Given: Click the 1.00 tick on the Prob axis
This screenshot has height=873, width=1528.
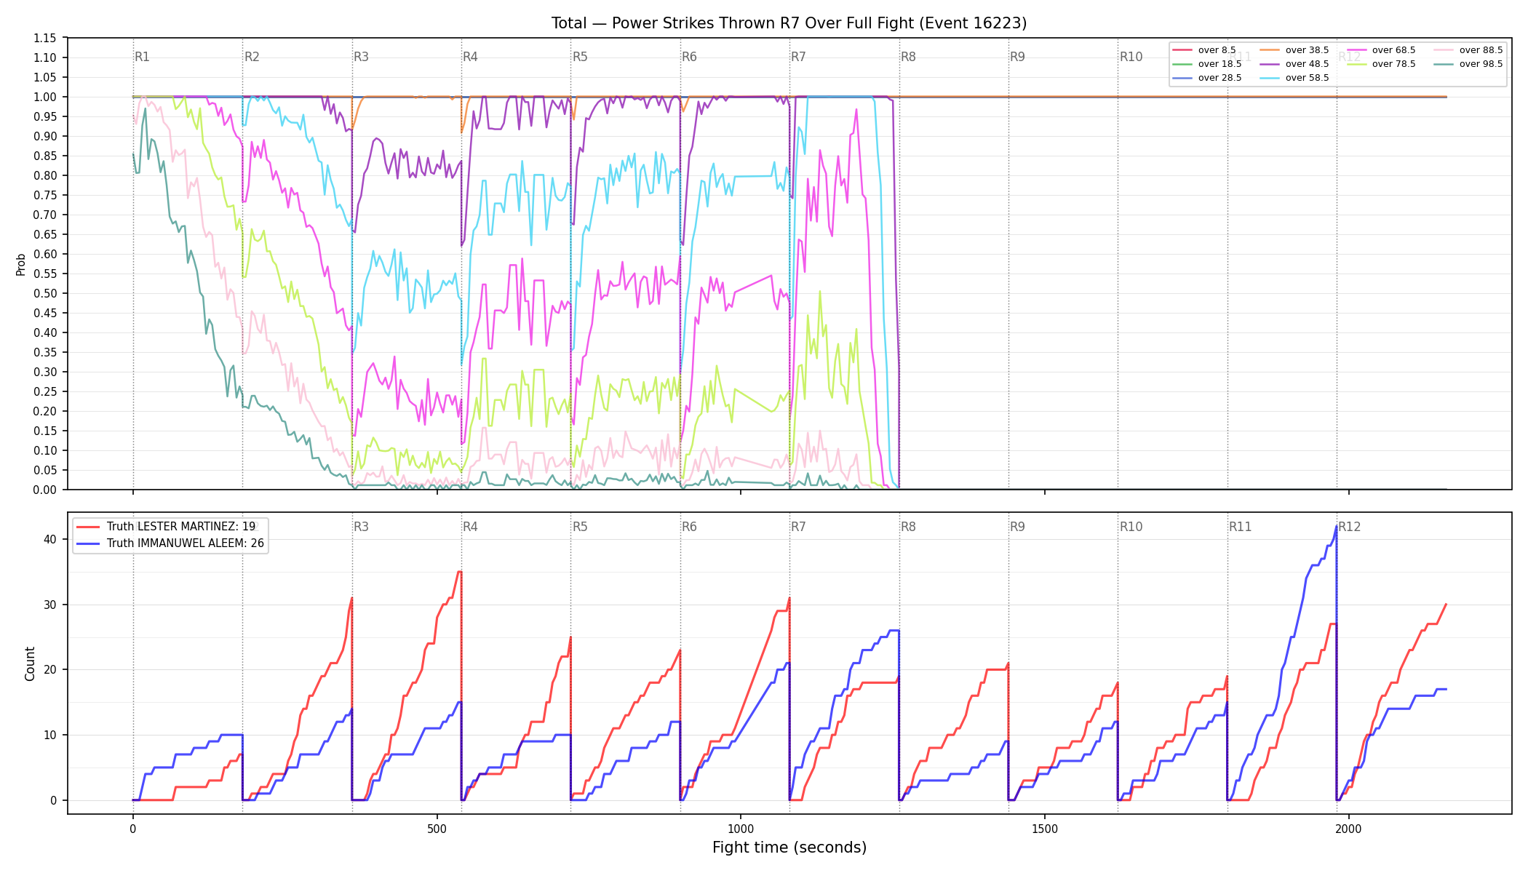Looking at the screenshot, I should coord(45,97).
